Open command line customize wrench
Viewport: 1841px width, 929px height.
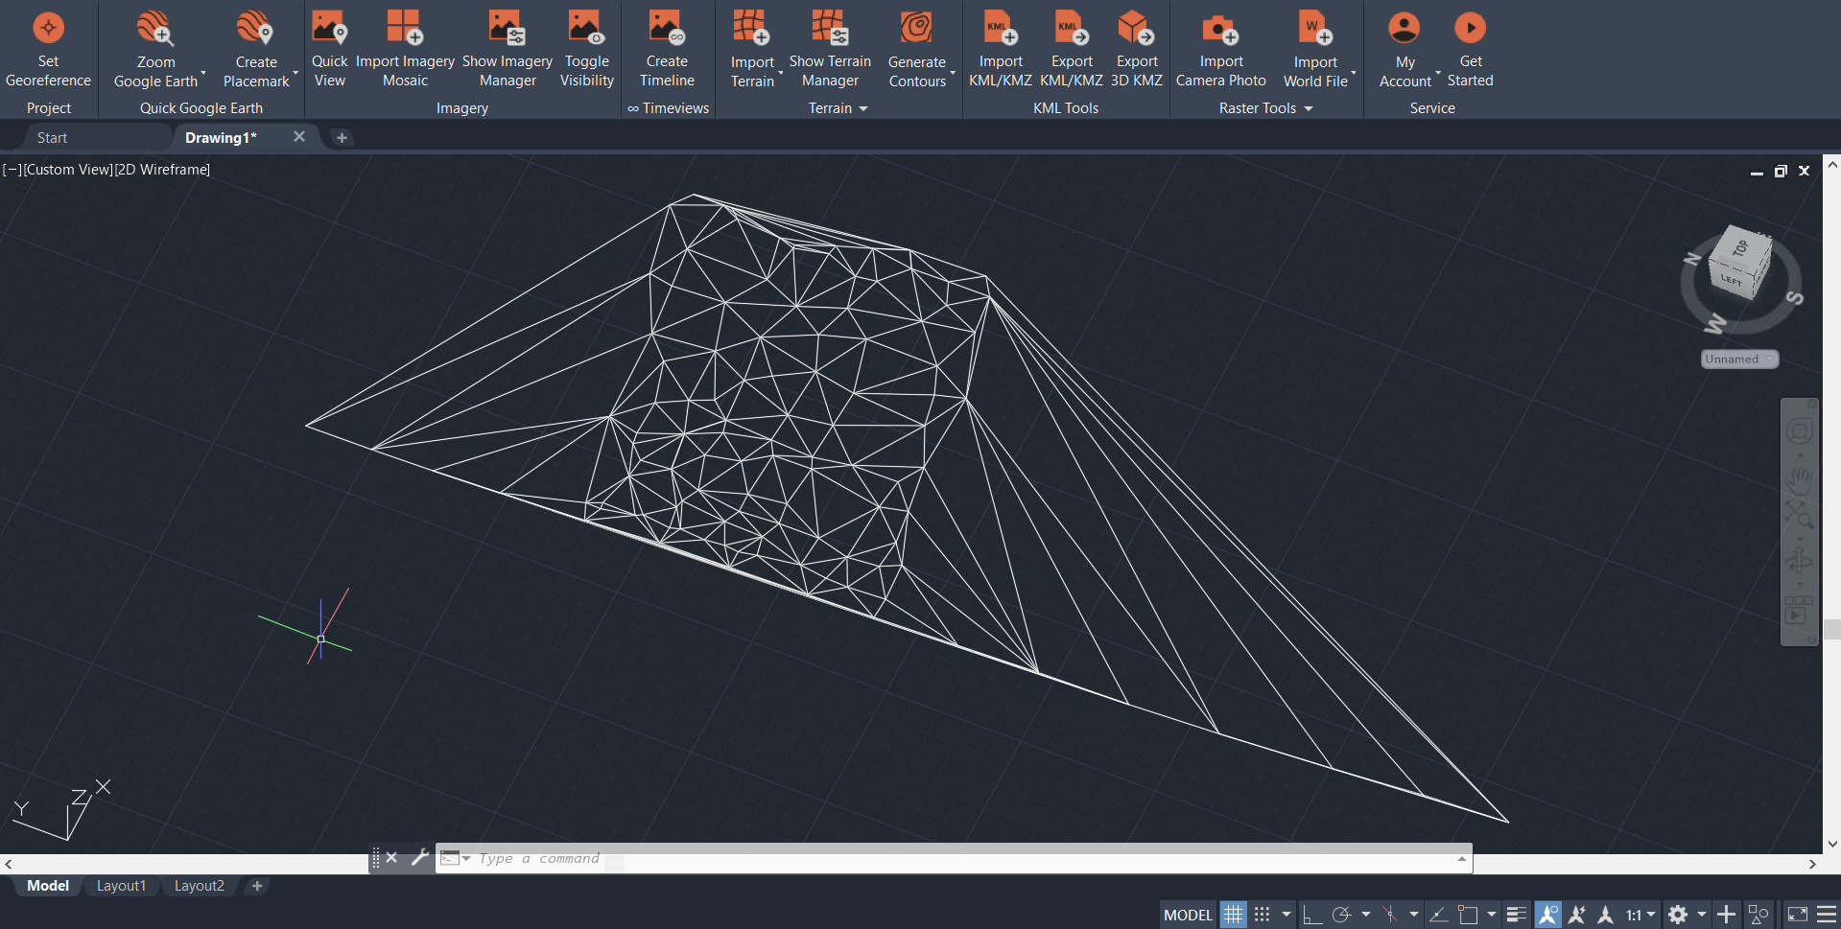tap(419, 858)
